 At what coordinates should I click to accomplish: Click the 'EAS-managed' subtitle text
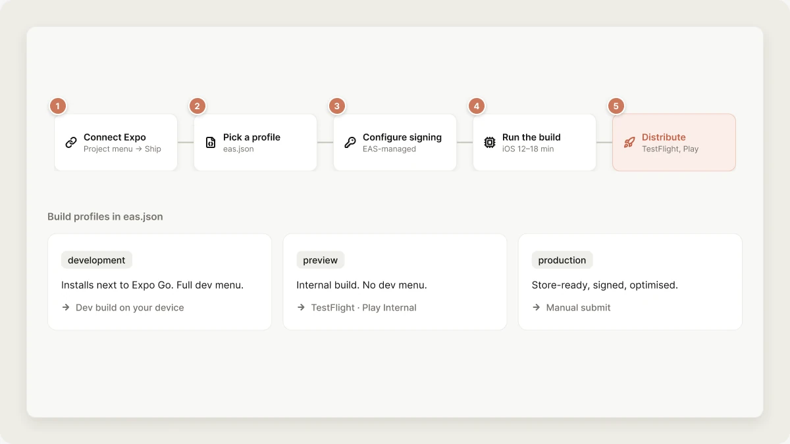pos(389,149)
